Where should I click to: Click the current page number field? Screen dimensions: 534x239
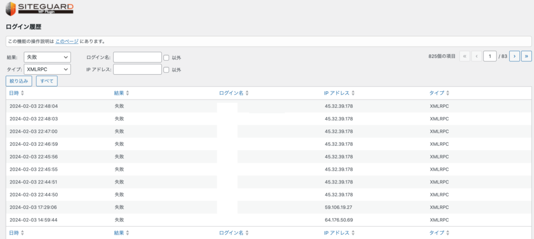(490, 56)
